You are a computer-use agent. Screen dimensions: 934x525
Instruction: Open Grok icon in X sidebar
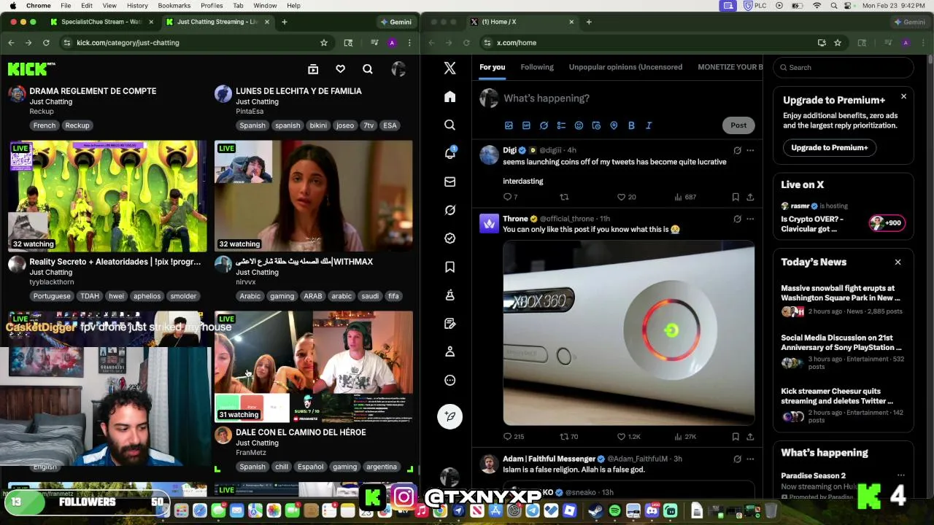449,210
